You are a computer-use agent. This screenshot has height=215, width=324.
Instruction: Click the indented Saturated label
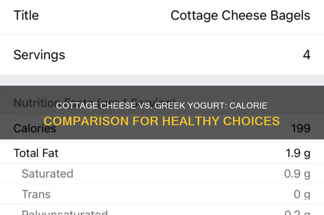point(47,174)
